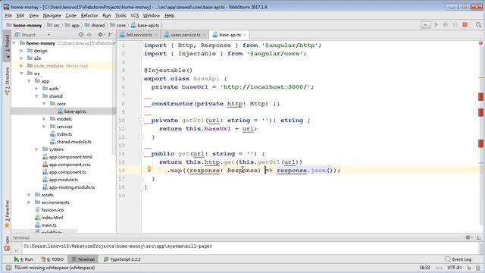This screenshot has width=485, height=273.
Task: Click the collapse all icon in Project panel
Action: (x=89, y=35)
